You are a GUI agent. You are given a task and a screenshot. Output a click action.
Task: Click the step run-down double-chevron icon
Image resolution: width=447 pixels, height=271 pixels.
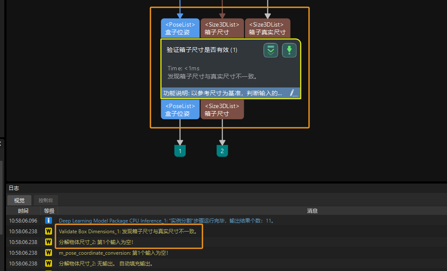(x=270, y=50)
